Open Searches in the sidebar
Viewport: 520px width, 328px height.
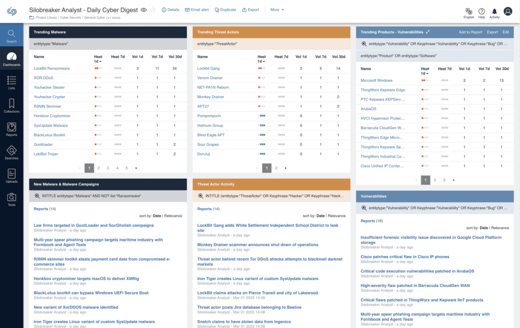pos(12,152)
